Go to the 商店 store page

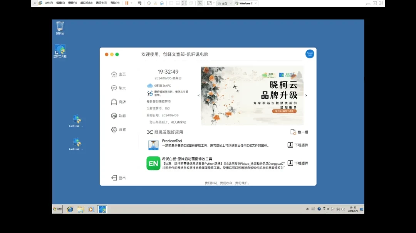coord(118,102)
